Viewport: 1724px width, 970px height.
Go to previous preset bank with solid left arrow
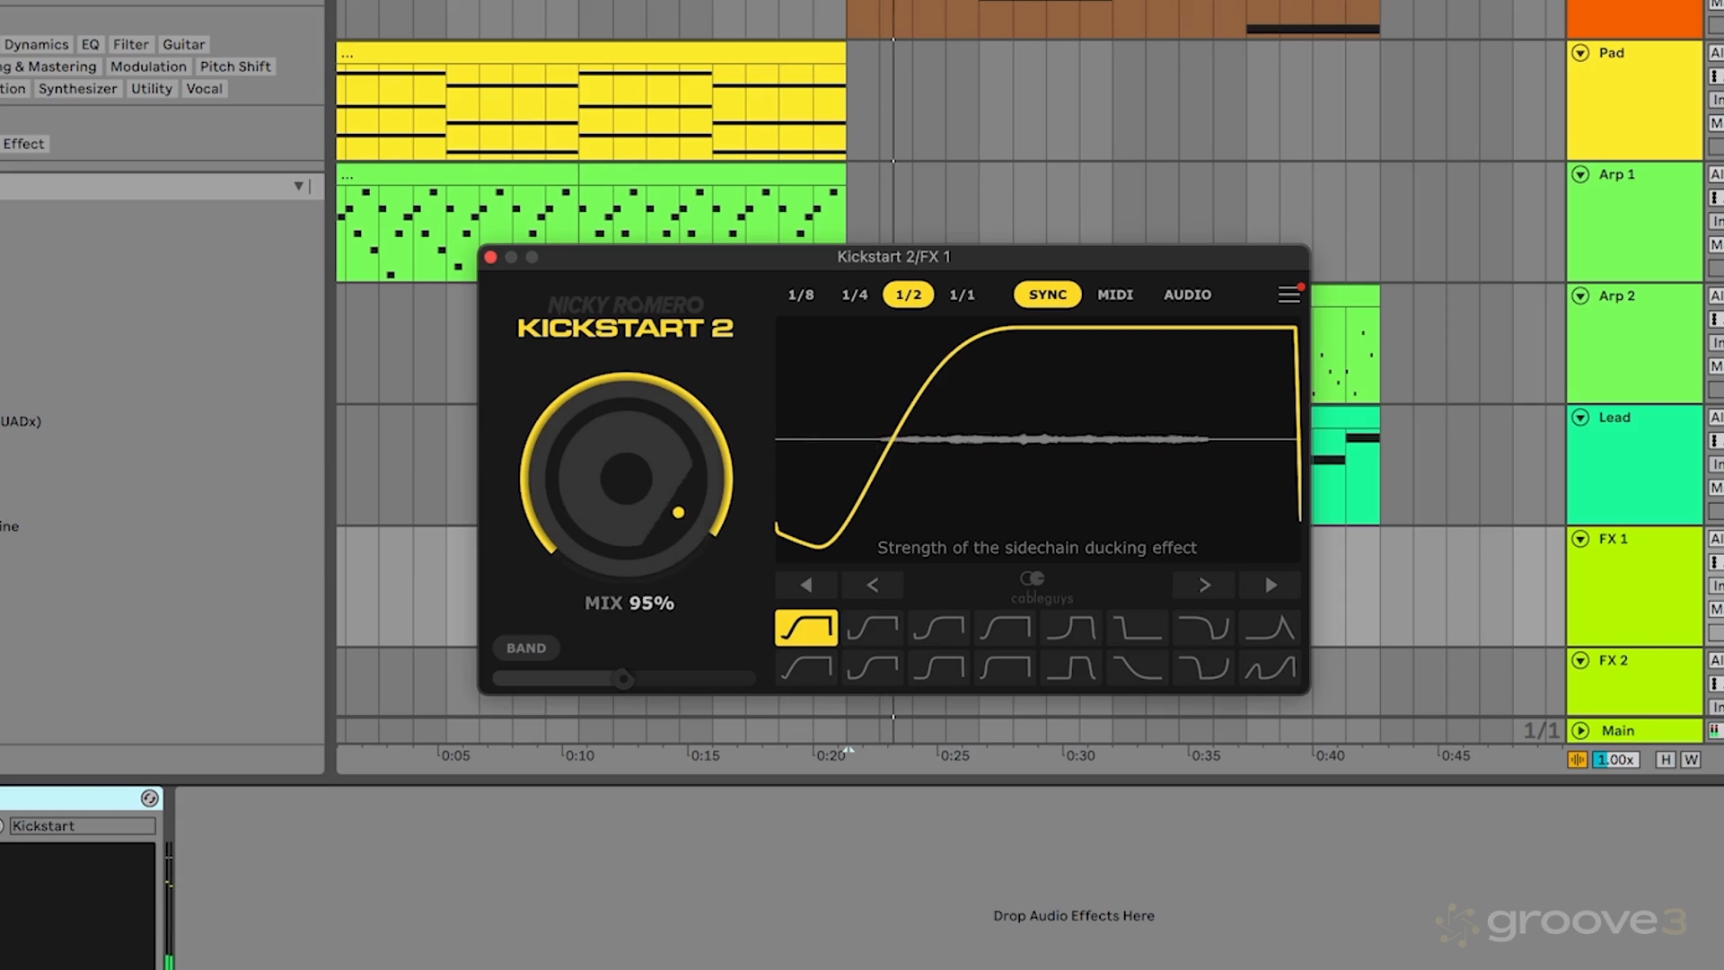pos(806,585)
